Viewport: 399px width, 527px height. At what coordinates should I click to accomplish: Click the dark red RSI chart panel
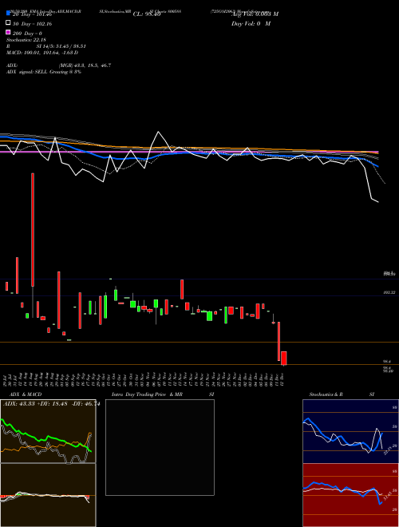point(350,495)
